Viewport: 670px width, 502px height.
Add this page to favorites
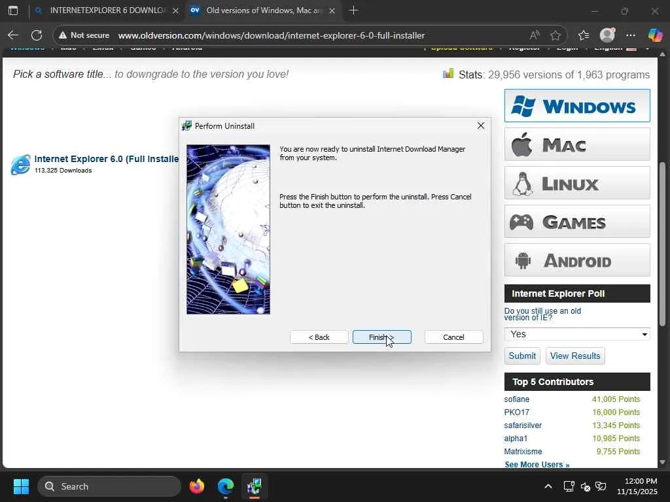(x=555, y=35)
